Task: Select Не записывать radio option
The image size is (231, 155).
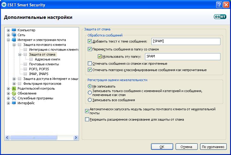Action: pyautogui.click(x=90, y=86)
